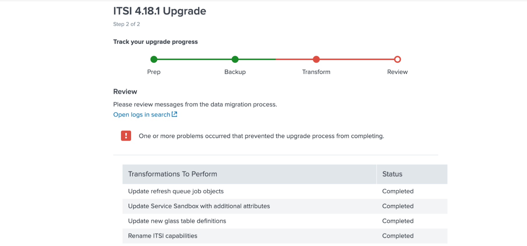
Task: Click the external link icon beside Open logs
Action: click(x=174, y=114)
